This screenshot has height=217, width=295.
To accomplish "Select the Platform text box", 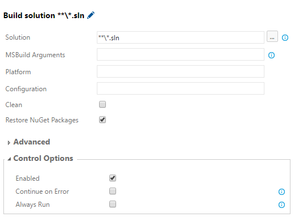I will click(181, 71).
